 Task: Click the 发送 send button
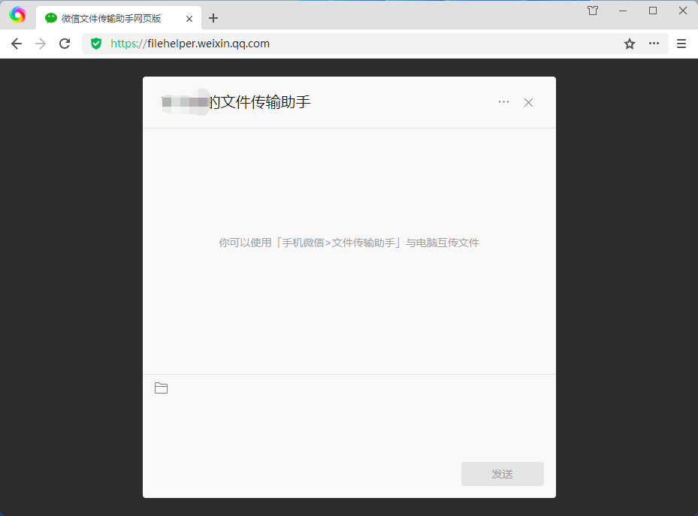coord(502,474)
